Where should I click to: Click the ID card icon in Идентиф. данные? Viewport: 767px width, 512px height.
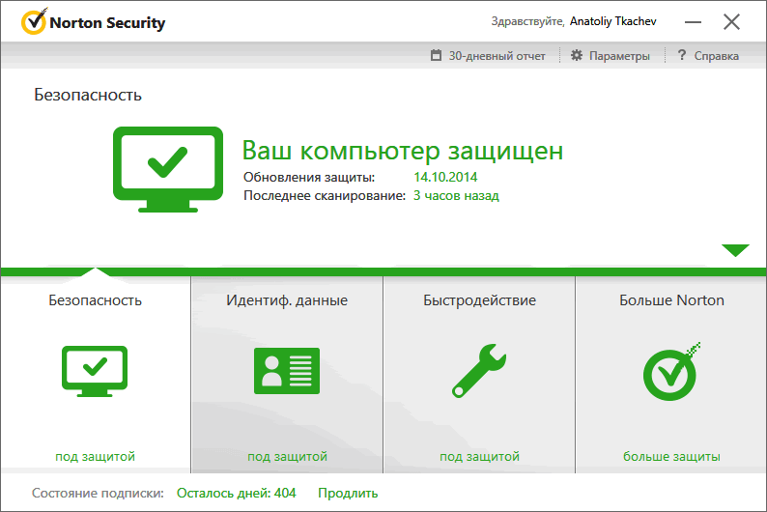pyautogui.click(x=287, y=371)
